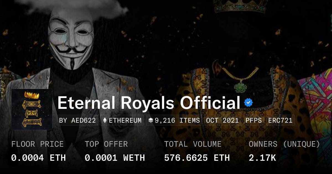332x174 pixels.
Task: Click the ERC721 token standard tag
Action: click(x=280, y=120)
